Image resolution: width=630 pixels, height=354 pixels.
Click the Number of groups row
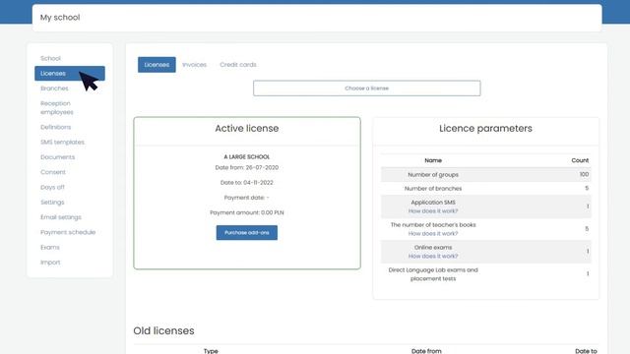click(x=485, y=175)
